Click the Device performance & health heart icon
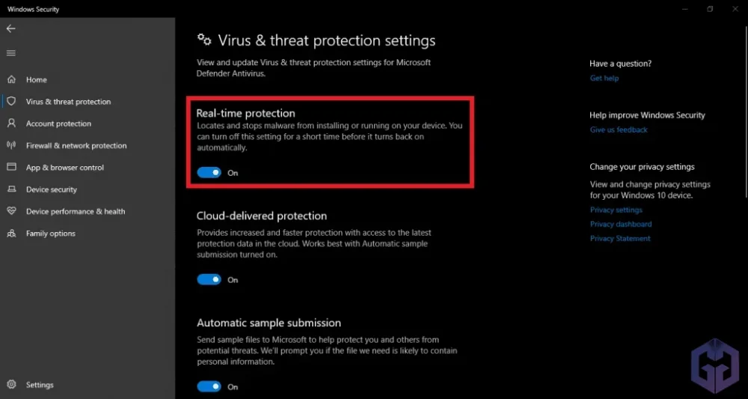 click(11, 211)
